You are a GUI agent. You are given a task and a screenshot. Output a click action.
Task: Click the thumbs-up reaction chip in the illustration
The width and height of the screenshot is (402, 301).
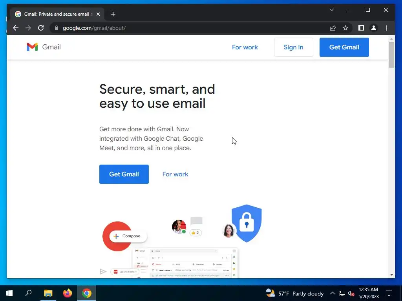pos(196,233)
